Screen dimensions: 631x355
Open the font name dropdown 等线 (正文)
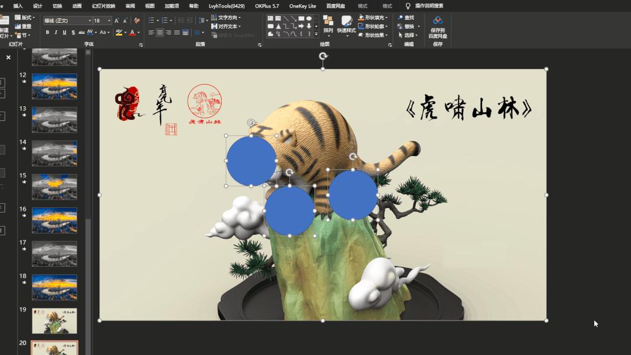[67, 20]
